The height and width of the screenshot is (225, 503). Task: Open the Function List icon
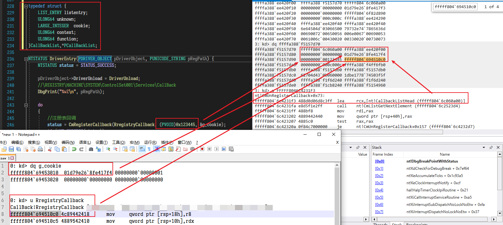(x=178, y=149)
